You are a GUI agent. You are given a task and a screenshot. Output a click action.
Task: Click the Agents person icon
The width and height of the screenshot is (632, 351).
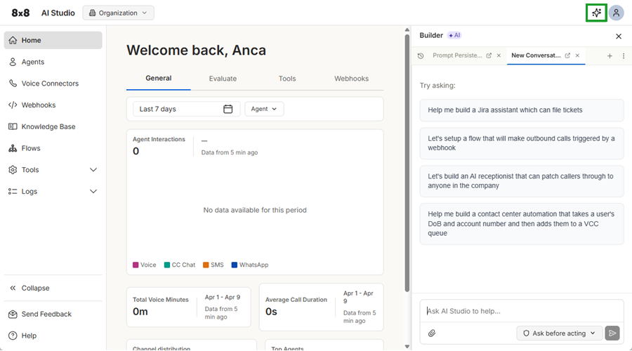pyautogui.click(x=13, y=62)
